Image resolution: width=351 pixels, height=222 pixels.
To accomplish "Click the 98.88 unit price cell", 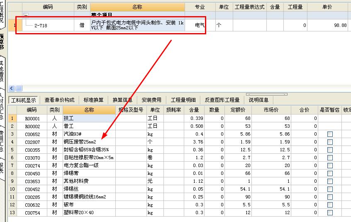I will click(327, 26).
